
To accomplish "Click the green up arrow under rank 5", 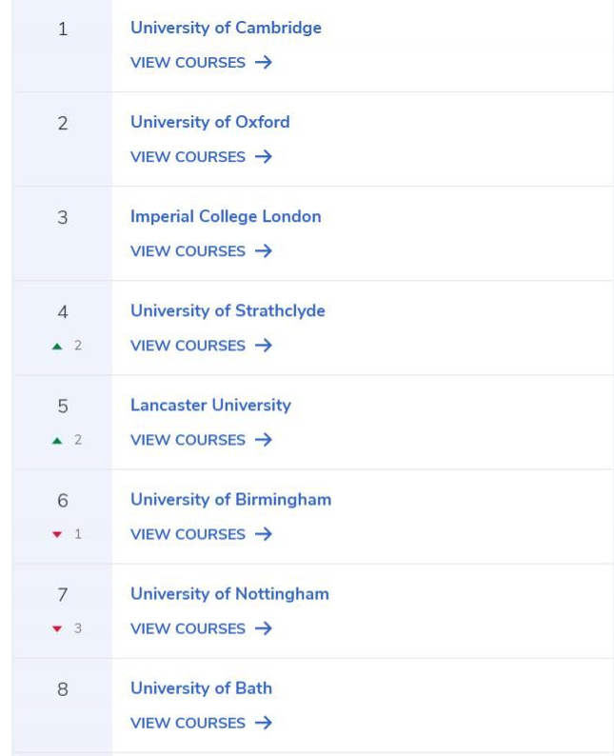I will pyautogui.click(x=57, y=440).
